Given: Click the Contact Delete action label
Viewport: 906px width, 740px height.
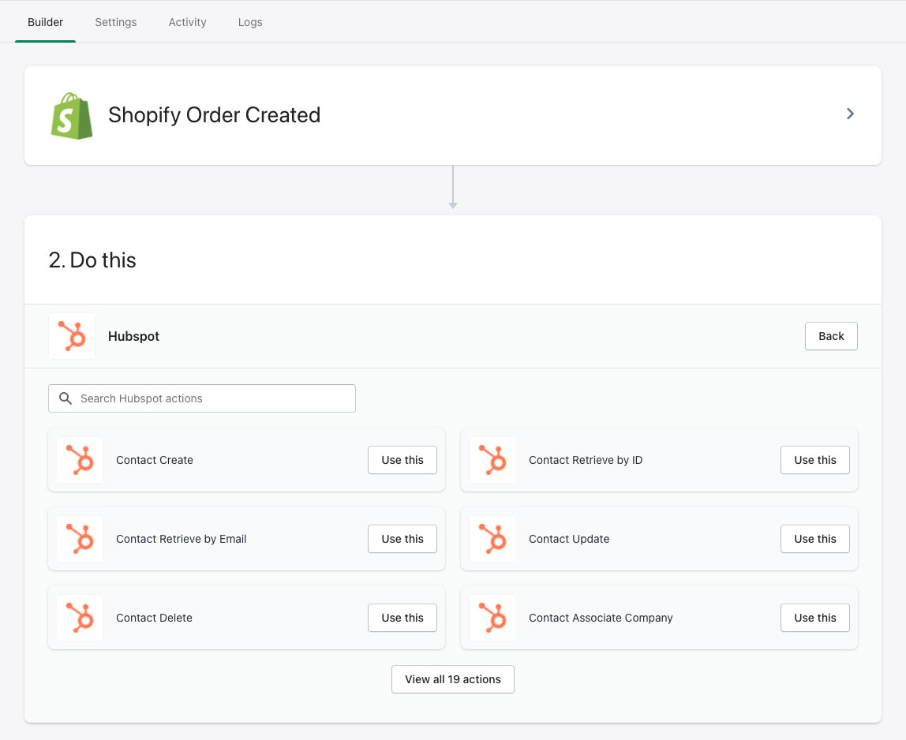Looking at the screenshot, I should pyautogui.click(x=154, y=618).
